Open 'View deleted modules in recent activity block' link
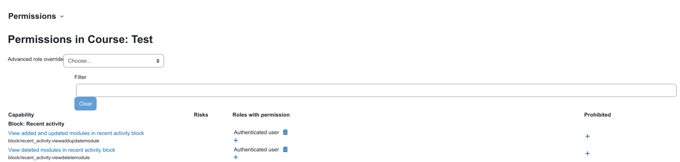 coord(62,150)
